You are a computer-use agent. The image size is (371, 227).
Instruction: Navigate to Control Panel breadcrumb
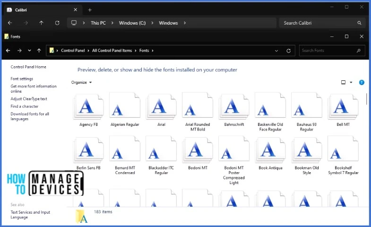(x=73, y=51)
